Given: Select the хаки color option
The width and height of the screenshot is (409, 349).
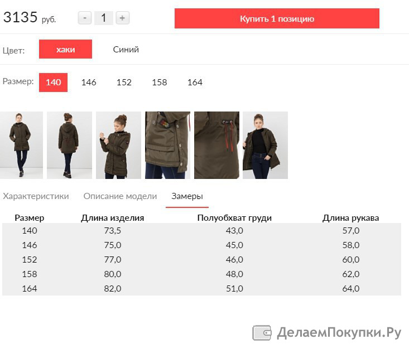Looking at the screenshot, I should (x=65, y=49).
